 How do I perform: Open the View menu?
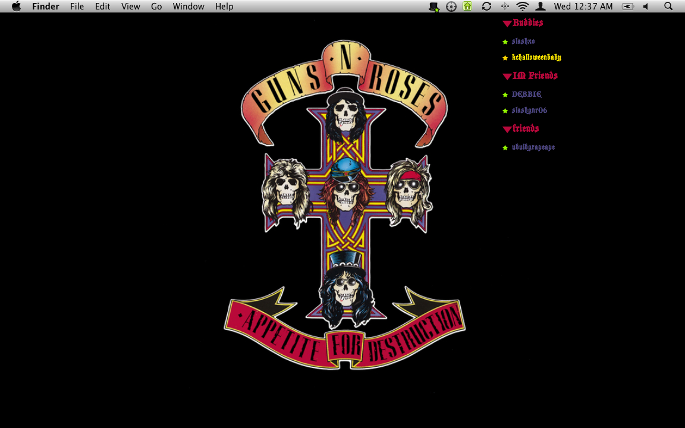tap(131, 6)
